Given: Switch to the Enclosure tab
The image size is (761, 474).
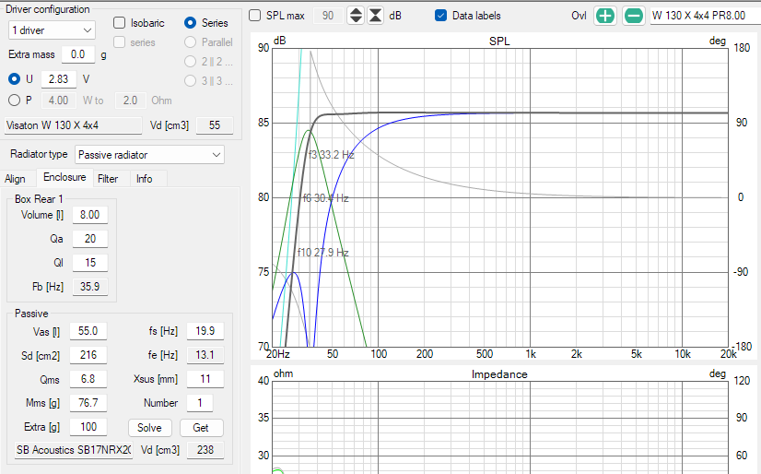Looking at the screenshot, I should [64, 177].
